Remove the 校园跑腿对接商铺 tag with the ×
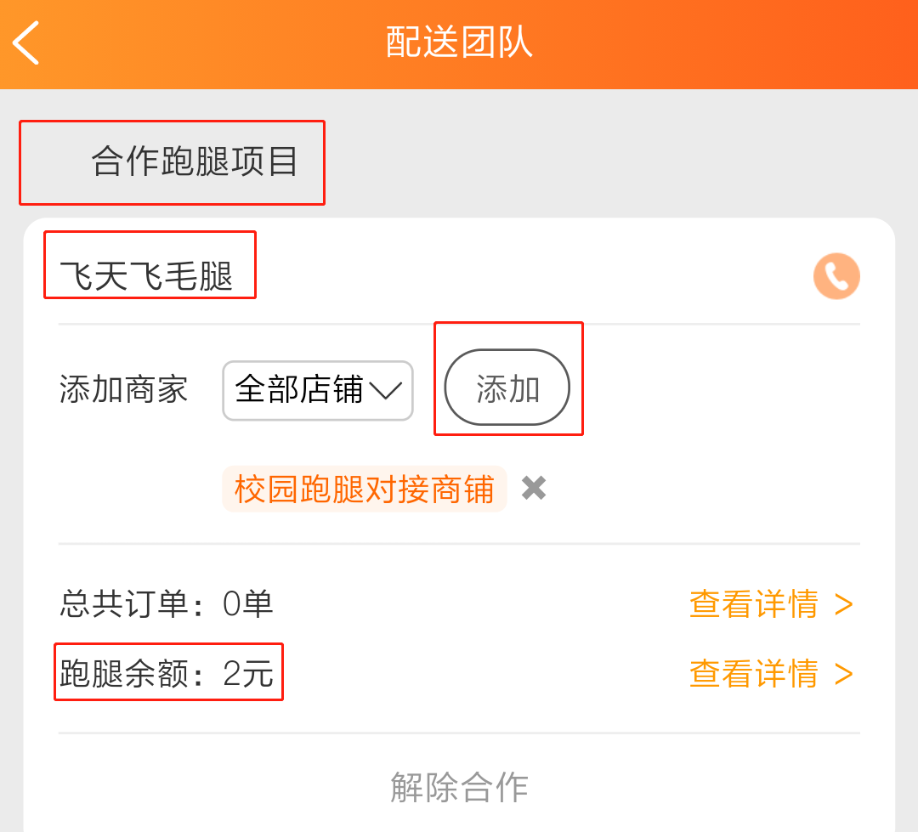 534,488
